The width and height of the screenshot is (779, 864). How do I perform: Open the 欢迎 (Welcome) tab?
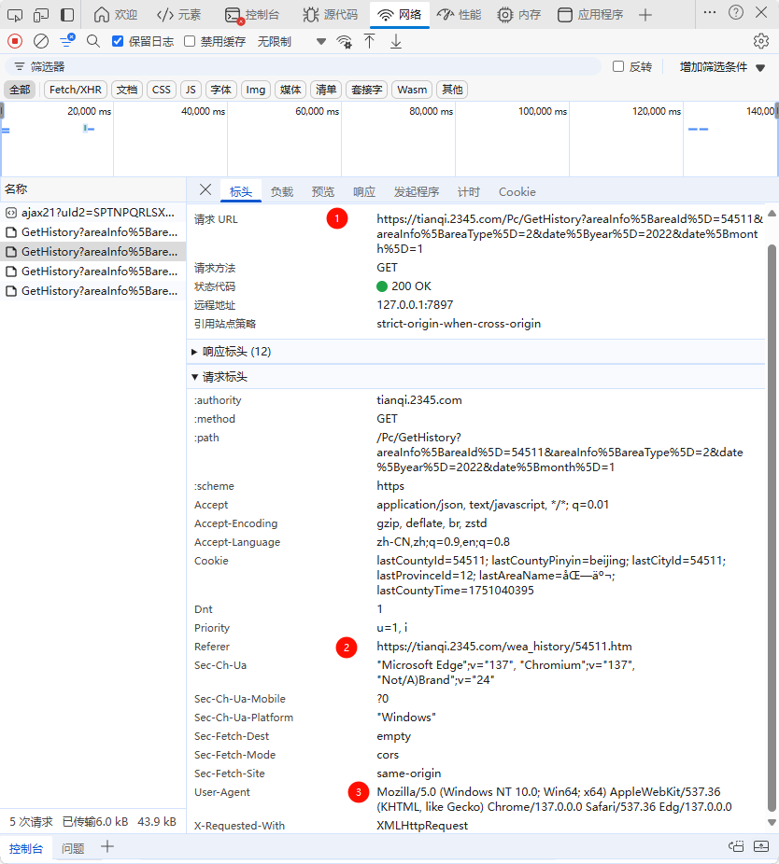pos(115,15)
